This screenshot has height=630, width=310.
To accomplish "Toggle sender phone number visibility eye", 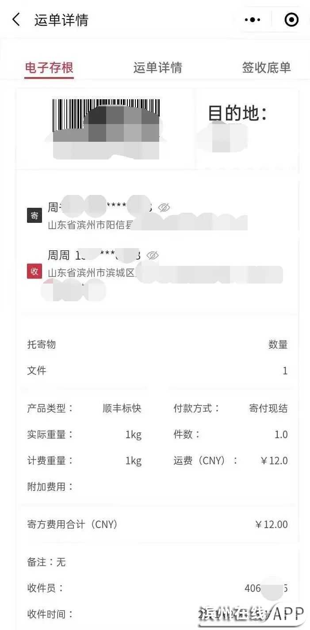I will [x=164, y=207].
